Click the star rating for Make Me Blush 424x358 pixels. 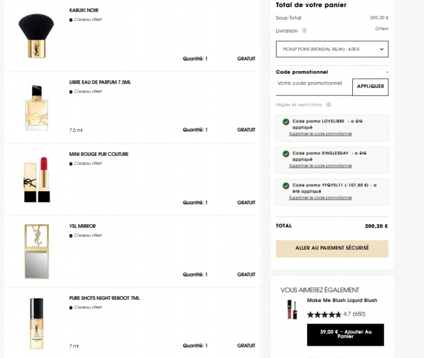pos(324,314)
